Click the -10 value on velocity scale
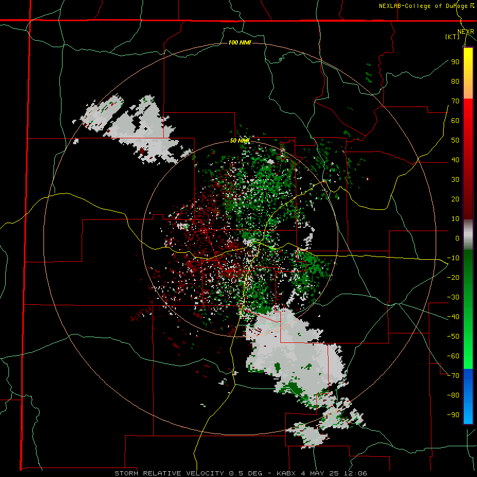The height and width of the screenshot is (477, 477). pyautogui.click(x=453, y=258)
